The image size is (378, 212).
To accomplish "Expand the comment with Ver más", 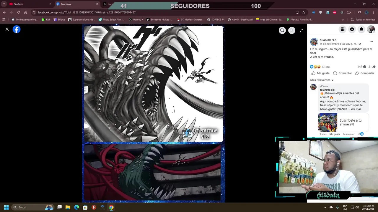I will [356, 109].
